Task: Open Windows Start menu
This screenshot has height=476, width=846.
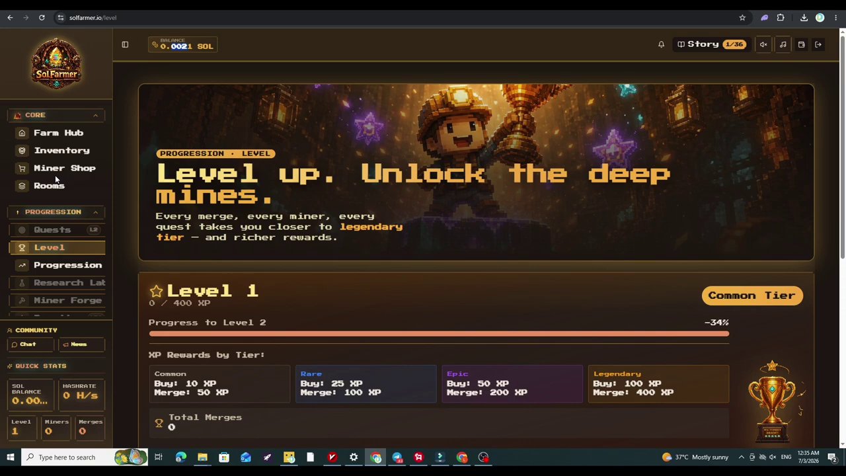Action: click(x=10, y=457)
